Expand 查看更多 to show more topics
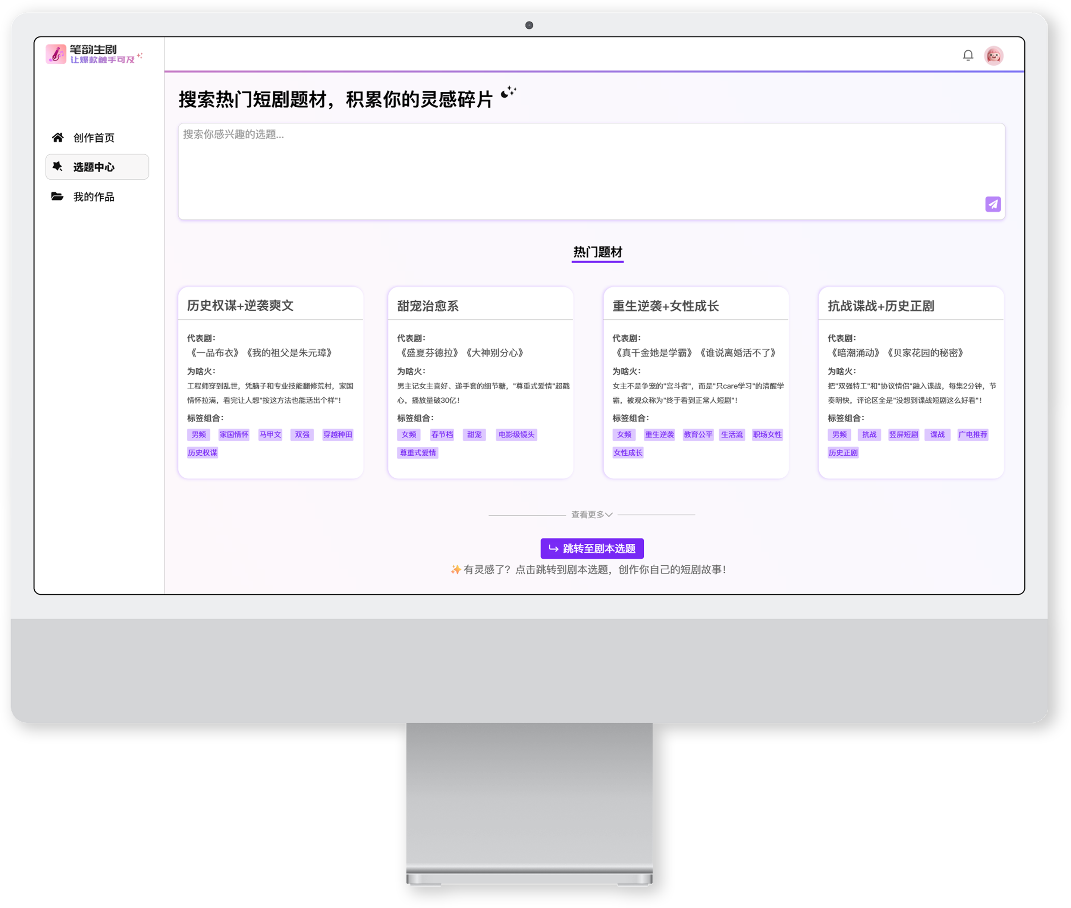Viewport: 1071px width, 908px height. (x=592, y=514)
